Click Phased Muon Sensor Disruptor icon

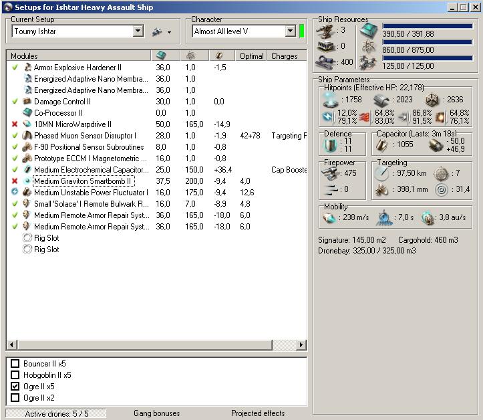pyautogui.click(x=27, y=135)
